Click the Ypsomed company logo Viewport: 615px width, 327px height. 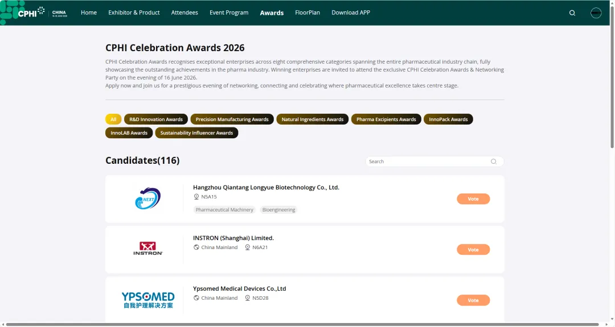pos(148,300)
